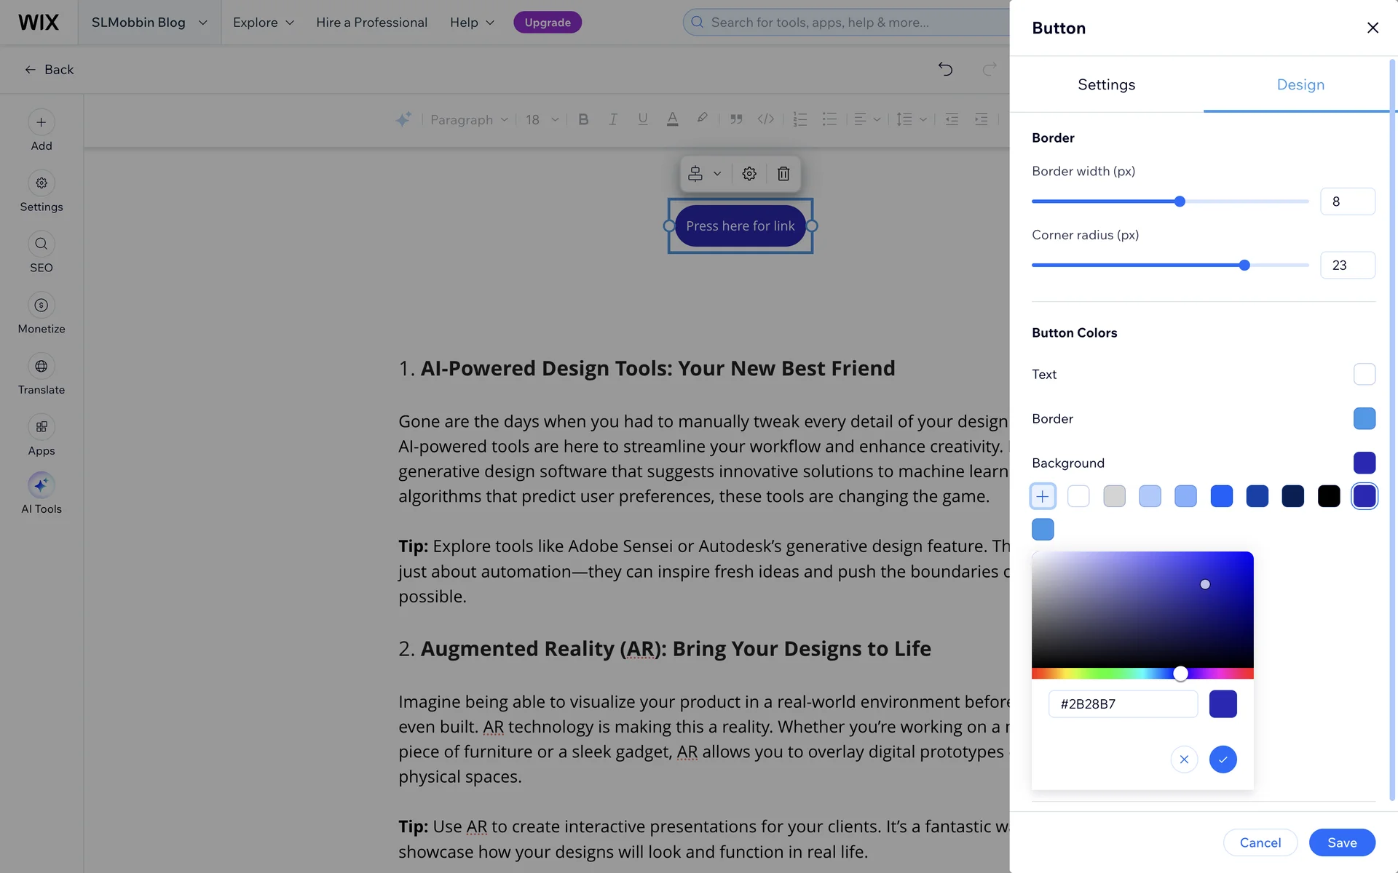Open button settings gear in floating toolbar
The width and height of the screenshot is (1398, 873).
point(749,174)
